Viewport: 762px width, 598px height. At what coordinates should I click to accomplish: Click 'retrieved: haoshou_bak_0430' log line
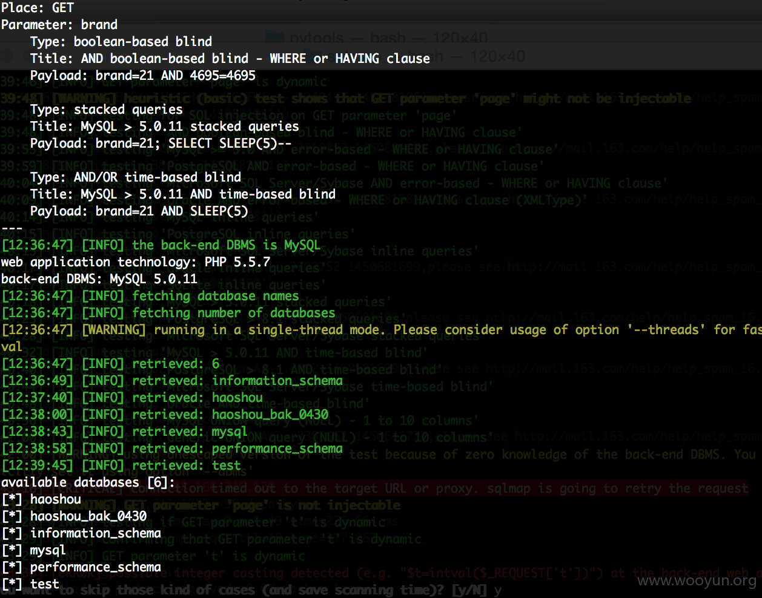tap(165, 415)
